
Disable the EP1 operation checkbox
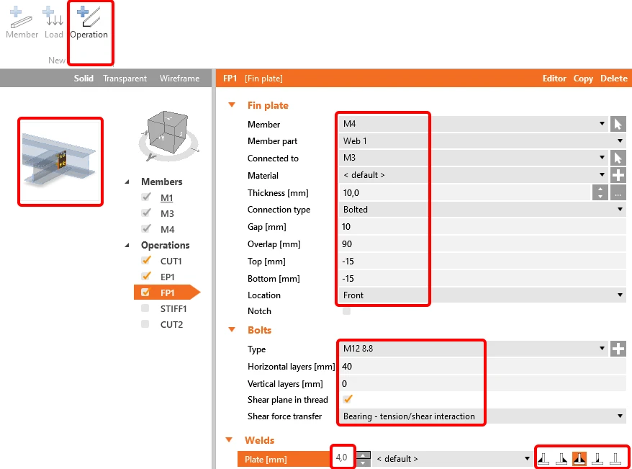(x=146, y=276)
